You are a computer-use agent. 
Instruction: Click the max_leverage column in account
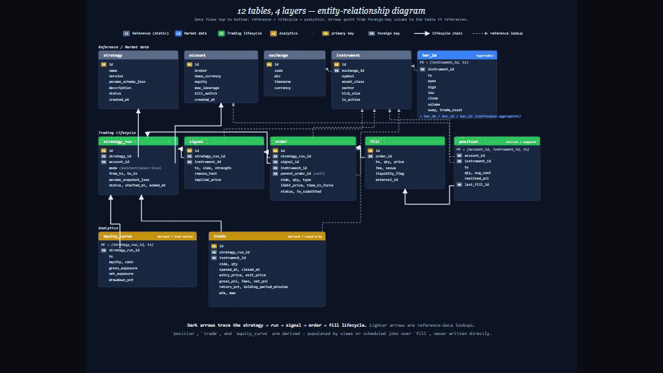(x=206, y=88)
